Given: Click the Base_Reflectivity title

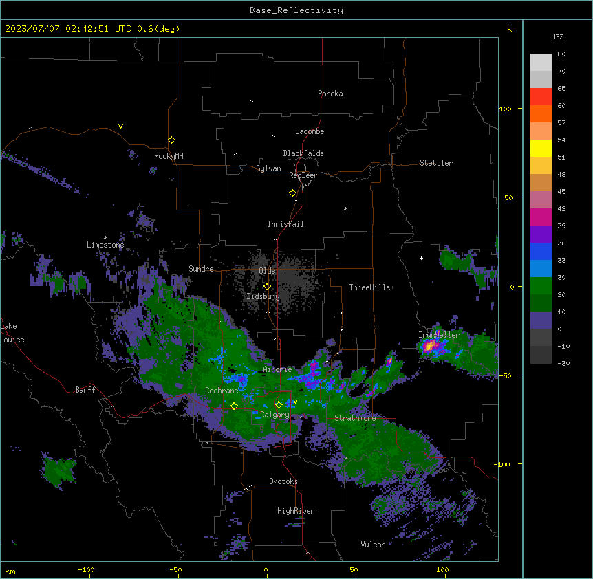Looking at the screenshot, I should (296, 10).
